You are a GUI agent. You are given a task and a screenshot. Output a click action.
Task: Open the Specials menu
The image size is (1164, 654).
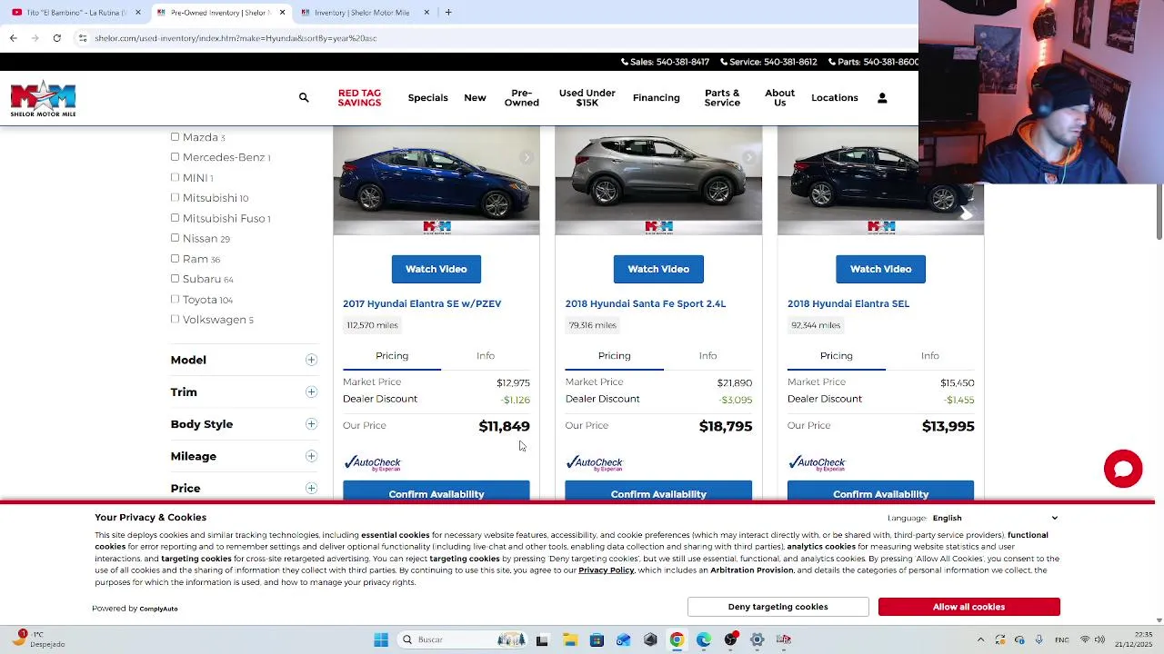click(x=427, y=98)
